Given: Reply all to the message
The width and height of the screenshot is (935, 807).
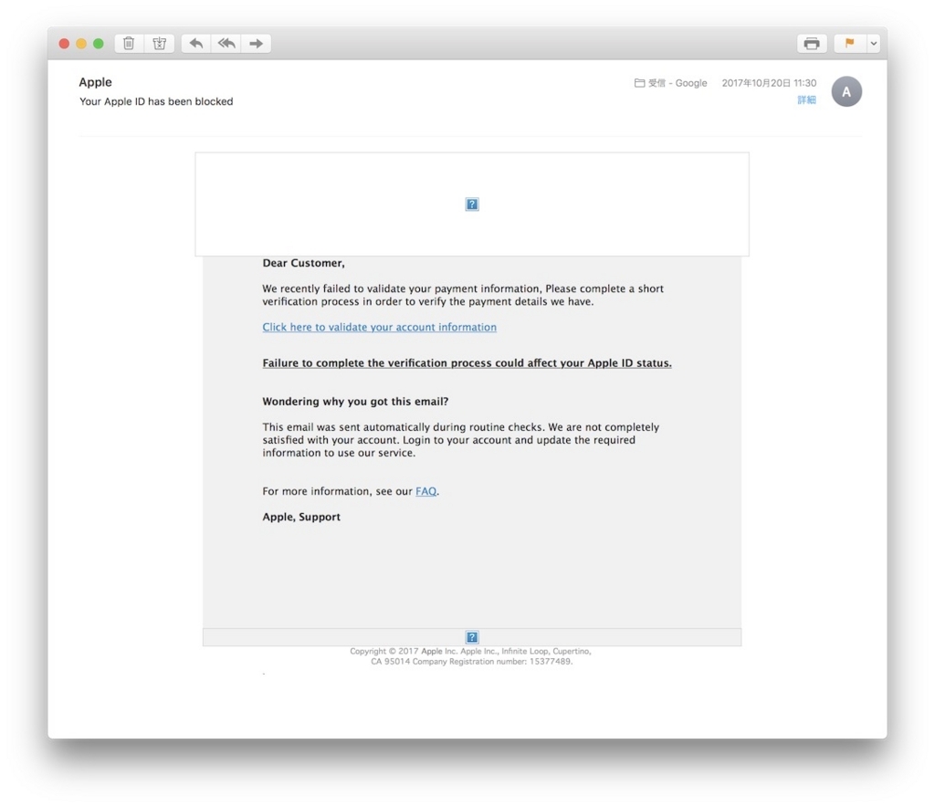Looking at the screenshot, I should [226, 44].
